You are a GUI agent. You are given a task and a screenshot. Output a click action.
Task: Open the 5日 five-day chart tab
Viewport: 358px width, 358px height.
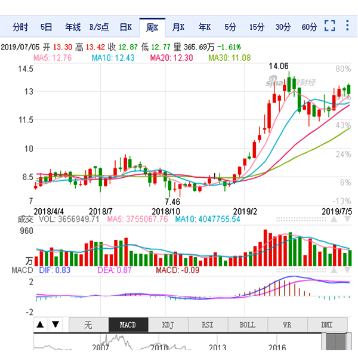tap(46, 27)
